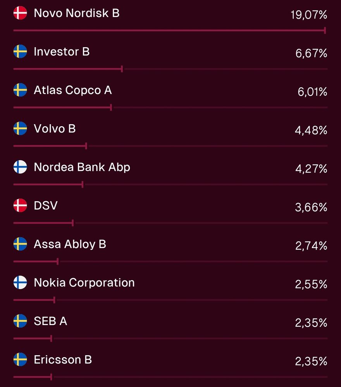Click the Investor B 6,67% percentage
The width and height of the screenshot is (341, 387).
(x=311, y=53)
